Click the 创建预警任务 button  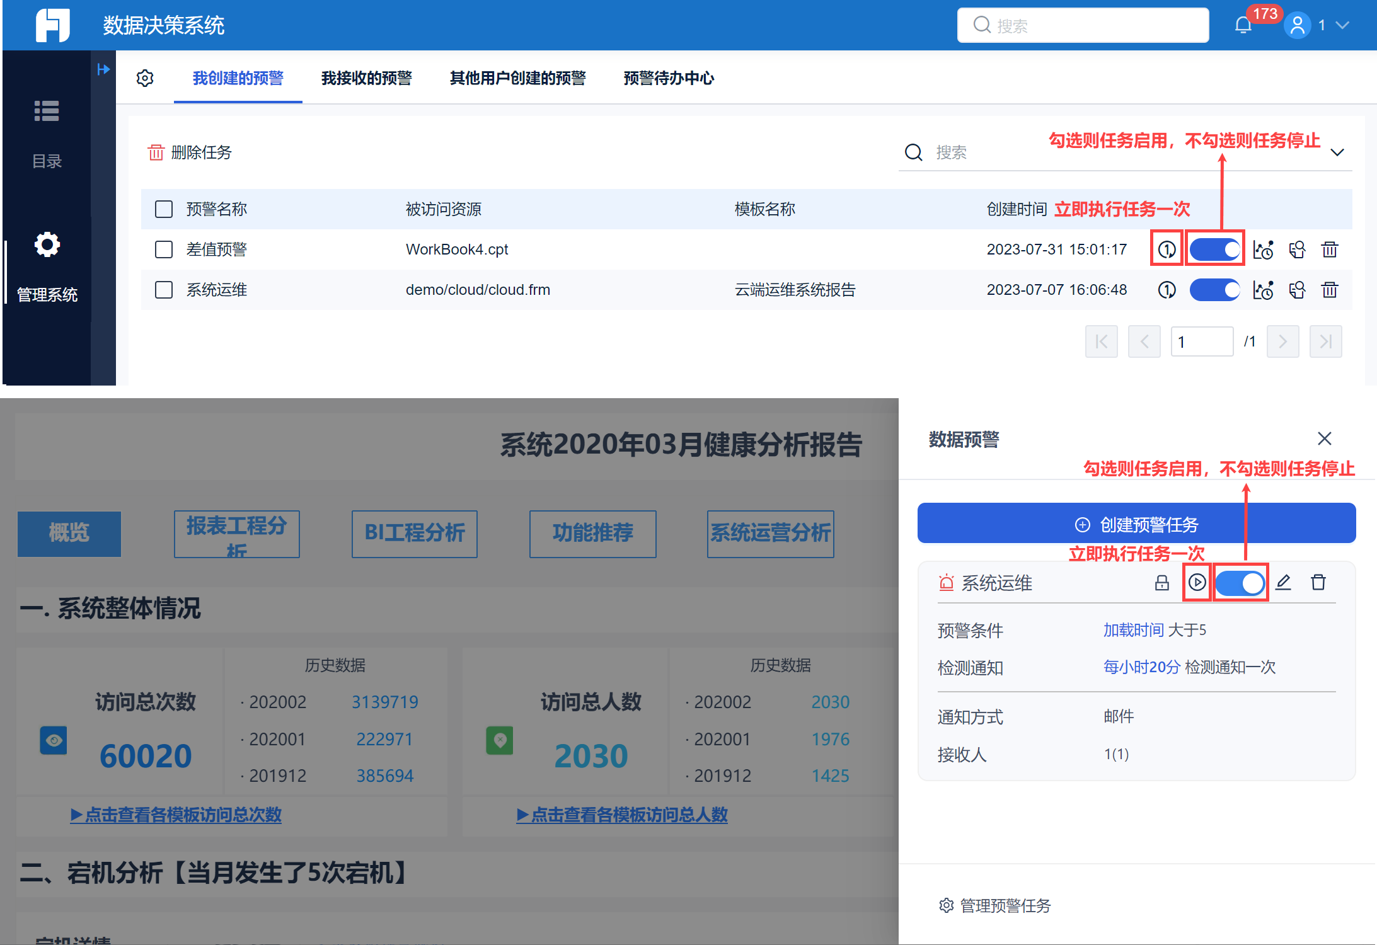coord(1136,524)
